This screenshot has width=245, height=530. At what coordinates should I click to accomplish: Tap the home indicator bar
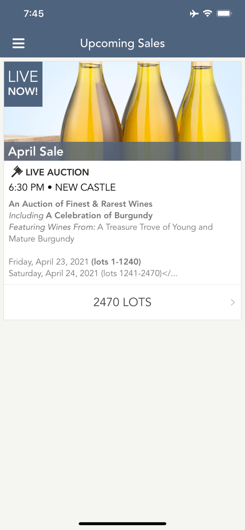click(122, 523)
